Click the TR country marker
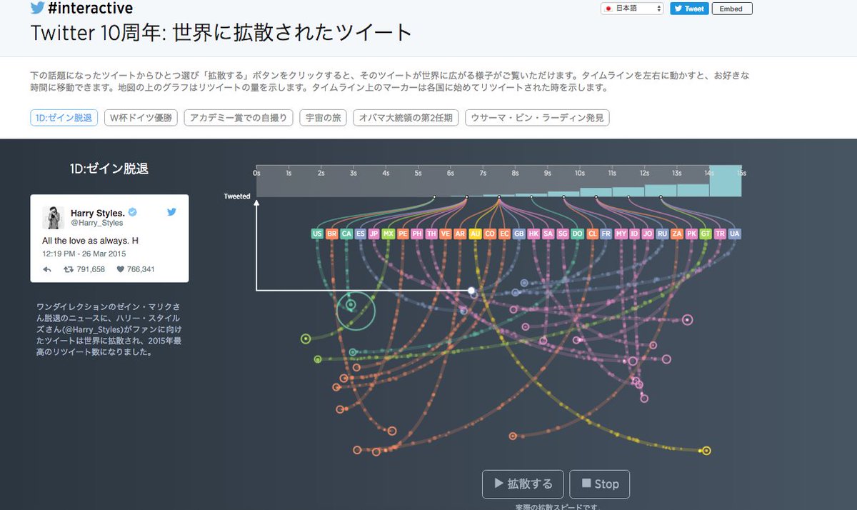The width and height of the screenshot is (857, 510). pos(720,234)
